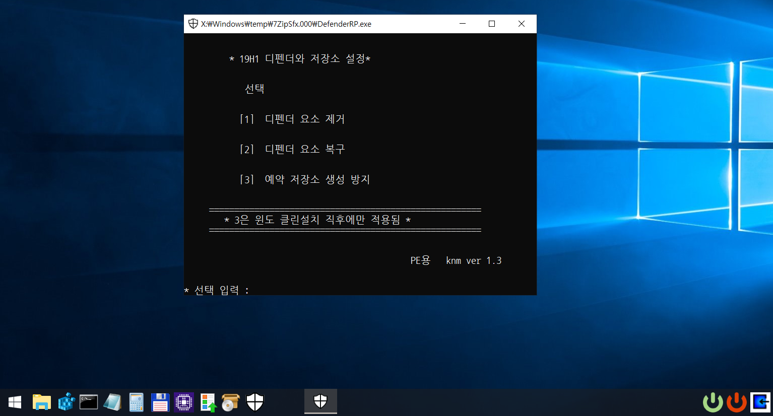Open the Notepad taskbar icon
The width and height of the screenshot is (773, 416).
[112, 402]
